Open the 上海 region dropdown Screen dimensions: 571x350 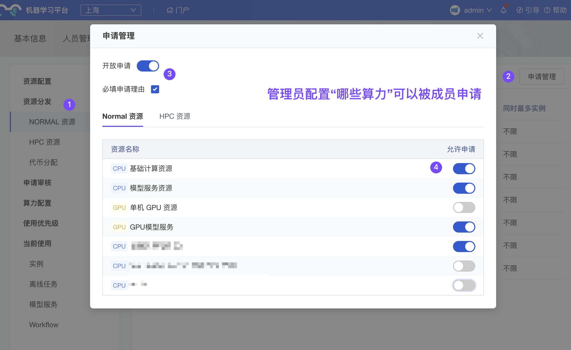coord(111,10)
